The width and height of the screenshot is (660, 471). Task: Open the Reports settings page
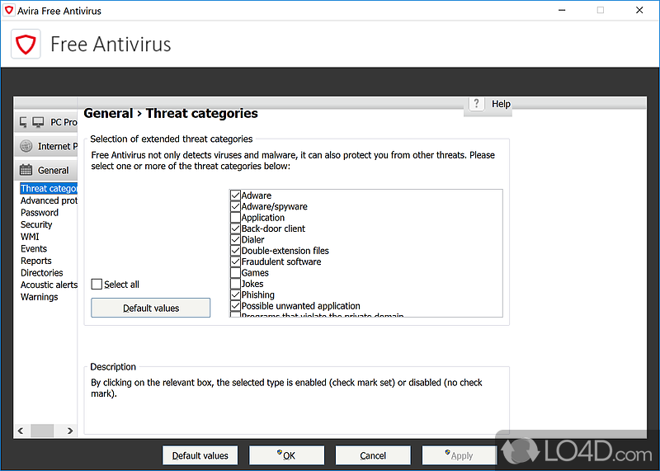coord(36,261)
